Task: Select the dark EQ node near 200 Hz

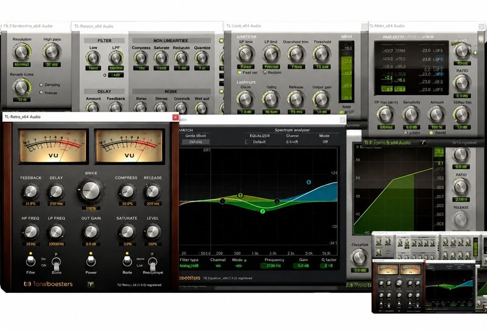Action: click(x=222, y=201)
